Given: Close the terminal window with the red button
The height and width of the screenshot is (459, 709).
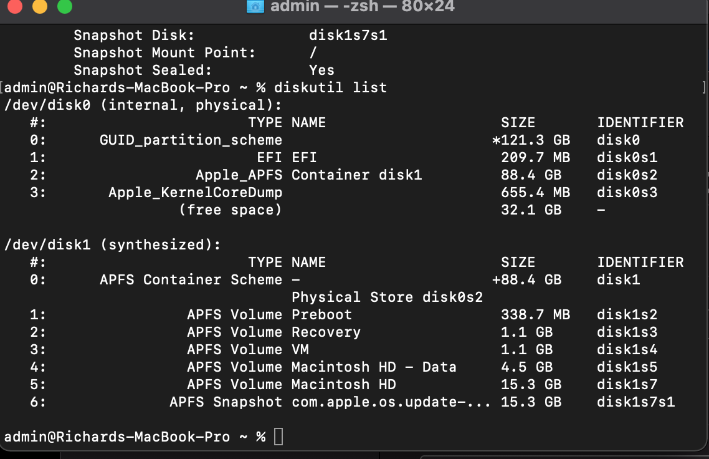Looking at the screenshot, I should [15, 7].
